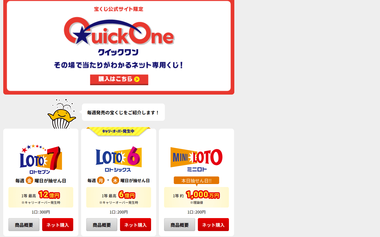Click the 1,000万円 prize box
This screenshot has height=237, width=380.
[x=196, y=197]
